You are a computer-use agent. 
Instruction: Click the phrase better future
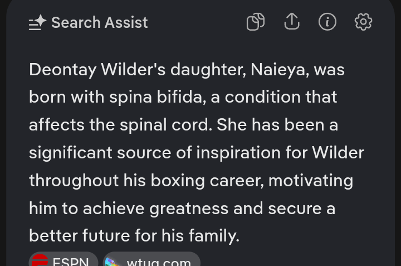pyautogui.click(x=80, y=235)
